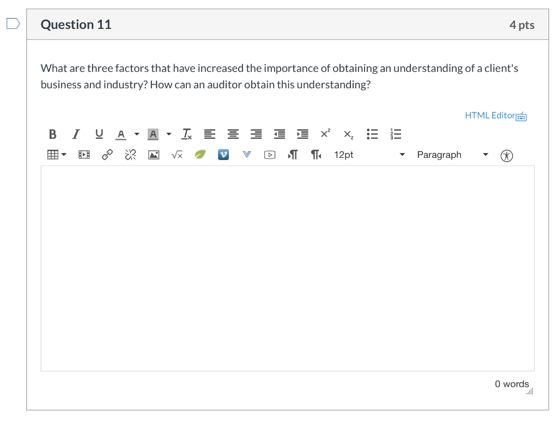Set right-to-left text direction
The height and width of the screenshot is (423, 558).
(316, 155)
